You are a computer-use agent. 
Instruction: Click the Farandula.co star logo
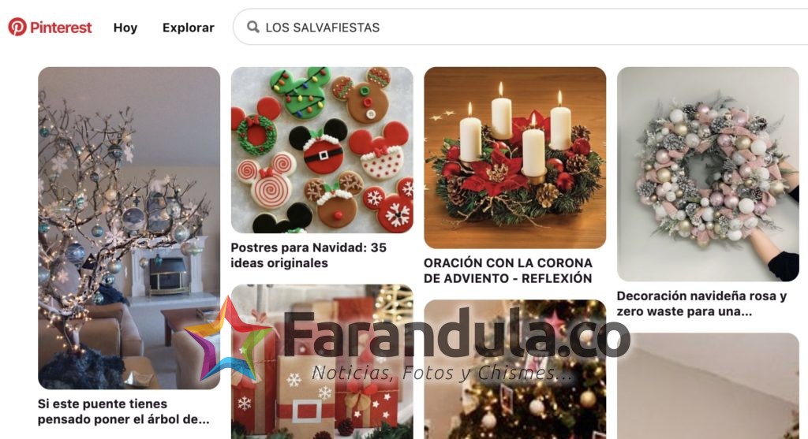[x=226, y=339]
